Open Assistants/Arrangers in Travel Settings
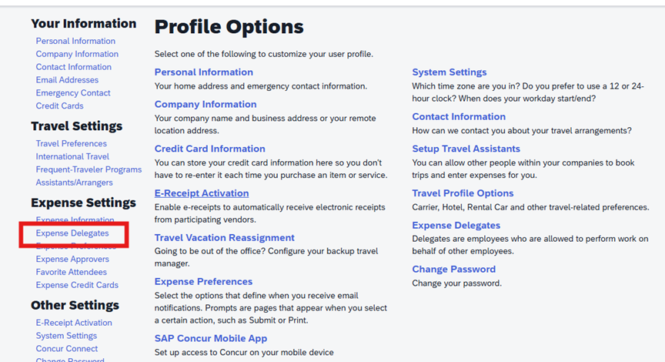Viewport: 665px width, 362px height. pyautogui.click(x=74, y=183)
